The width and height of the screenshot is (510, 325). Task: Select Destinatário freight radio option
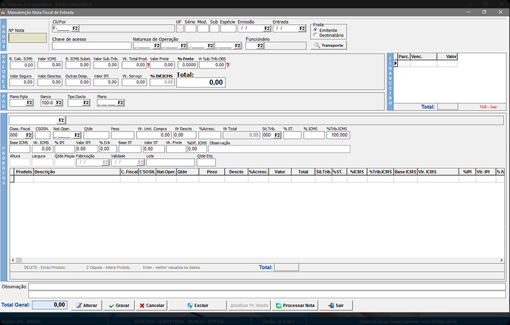(316, 36)
